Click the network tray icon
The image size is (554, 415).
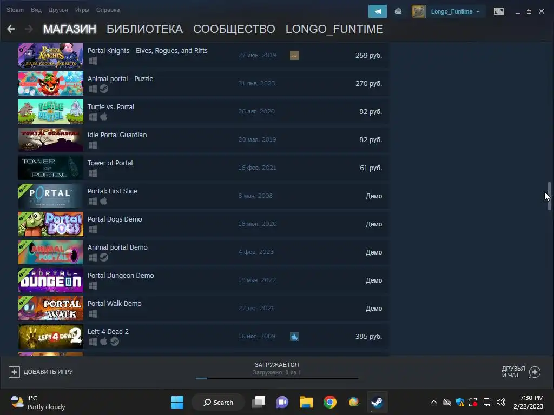(x=487, y=402)
